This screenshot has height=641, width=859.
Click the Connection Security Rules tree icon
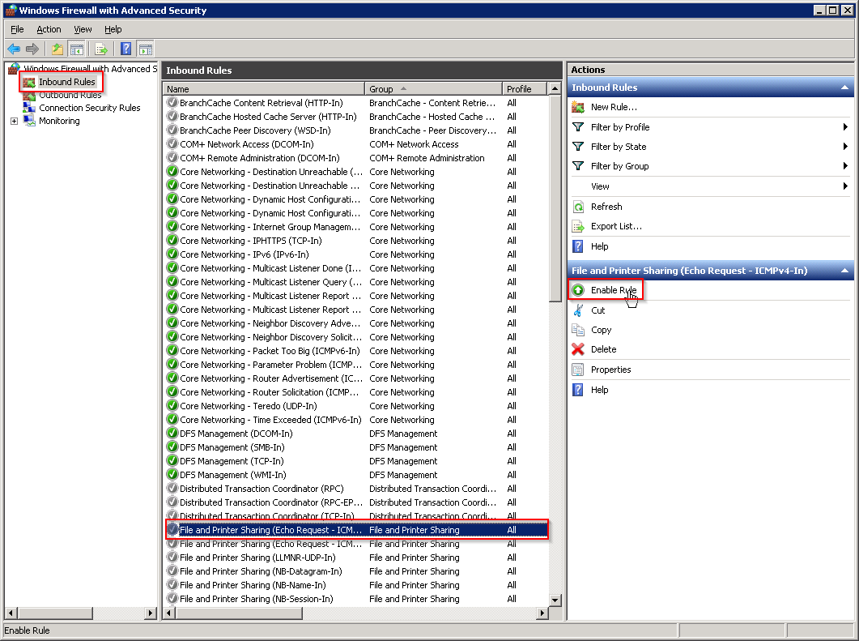pos(30,108)
